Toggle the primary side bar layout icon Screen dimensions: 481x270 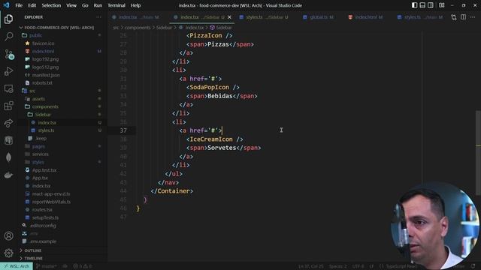pos(414,5)
